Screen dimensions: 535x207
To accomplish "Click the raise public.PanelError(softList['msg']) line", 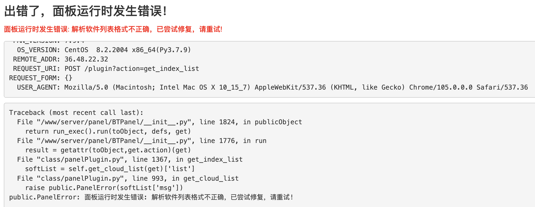I will click(x=104, y=188).
